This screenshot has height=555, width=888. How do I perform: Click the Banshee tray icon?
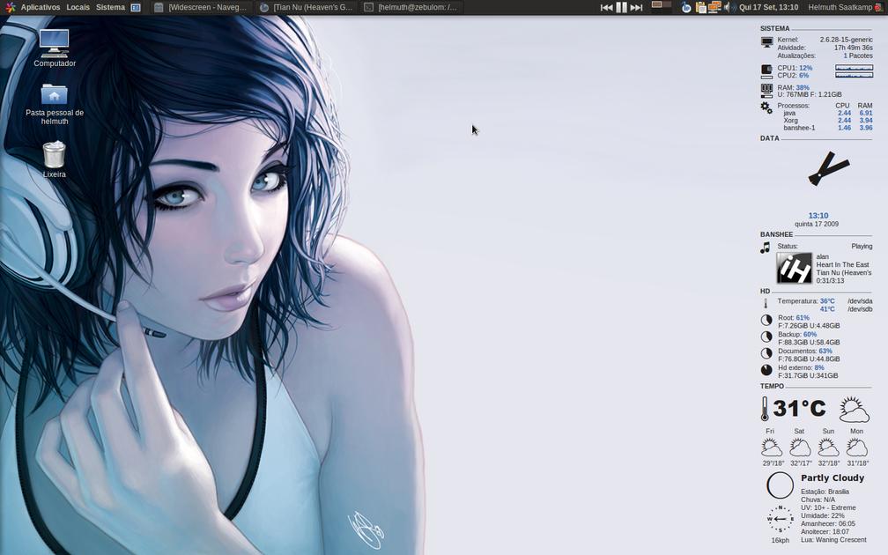[x=685, y=7]
